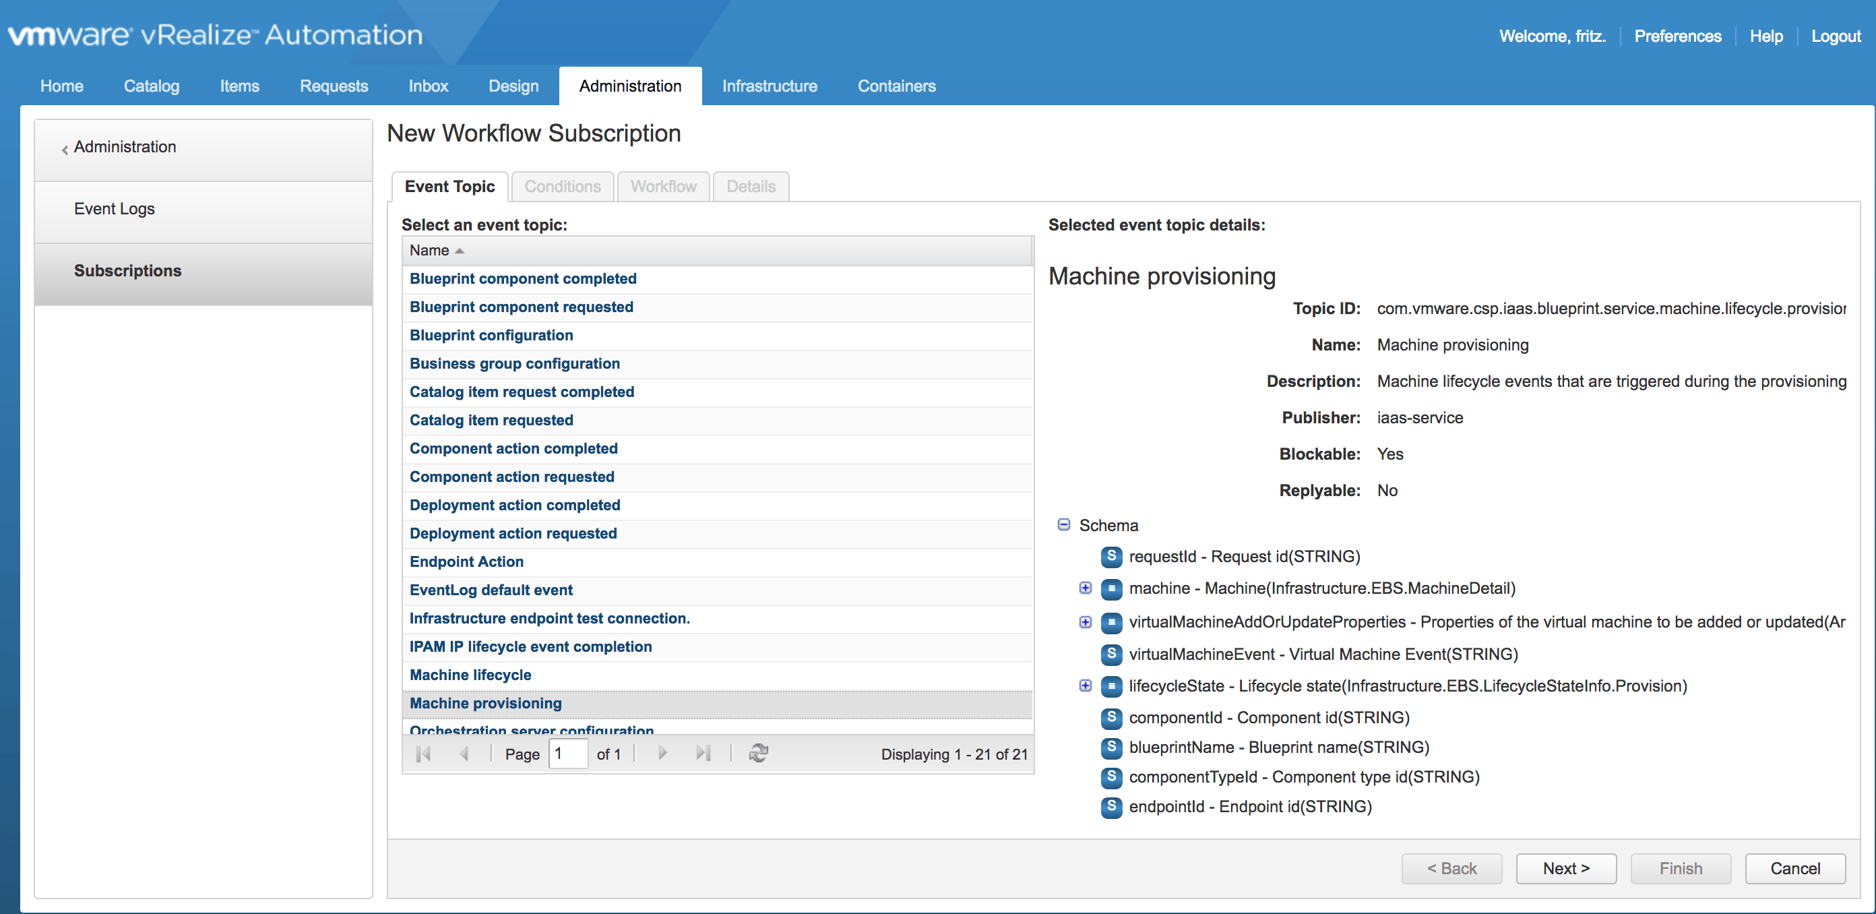Click the Page number input field
The image size is (1876, 914).
(568, 753)
